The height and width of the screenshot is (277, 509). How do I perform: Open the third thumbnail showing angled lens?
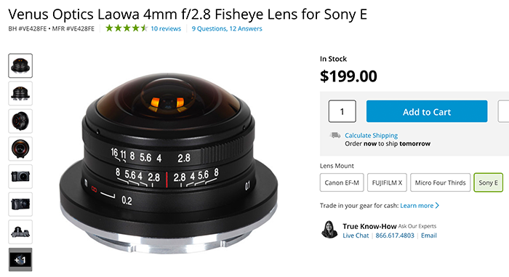(20, 121)
